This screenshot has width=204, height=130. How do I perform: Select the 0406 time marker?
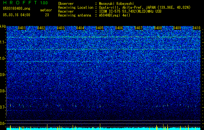[x=119, y=28]
